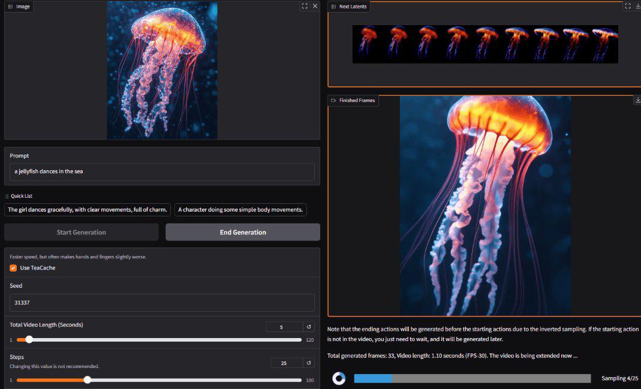Download the Next Latents frame strip
The image size is (641, 389).
click(x=637, y=6)
